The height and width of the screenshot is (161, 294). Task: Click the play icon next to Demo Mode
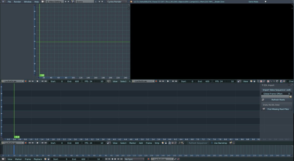pyautogui.click(x=265, y=2)
